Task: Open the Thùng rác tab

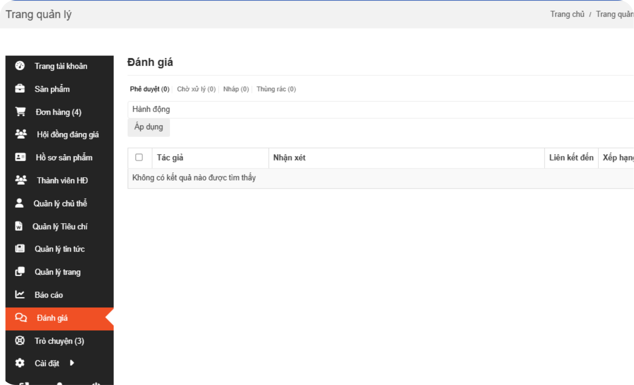Action: [x=276, y=89]
